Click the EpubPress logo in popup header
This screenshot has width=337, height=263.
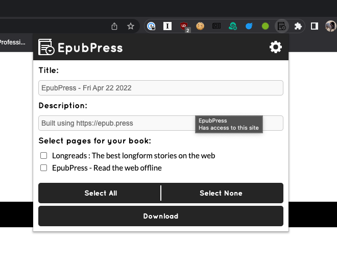tap(46, 47)
